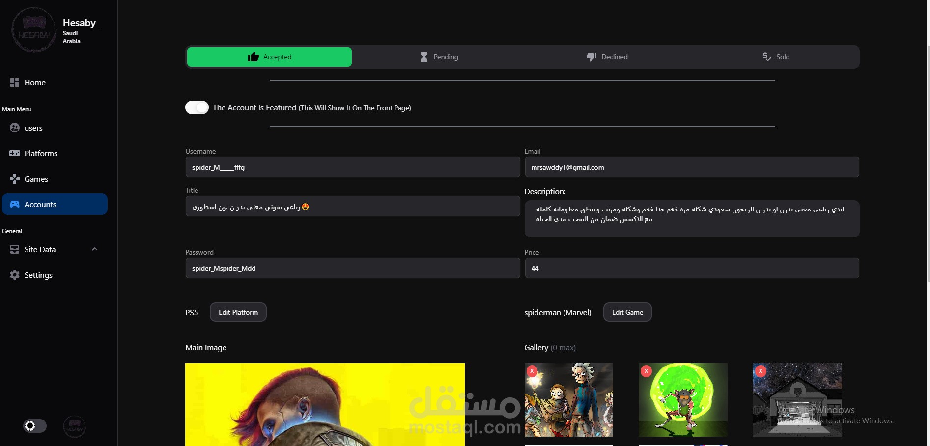Open the Games menu item

tap(55, 179)
